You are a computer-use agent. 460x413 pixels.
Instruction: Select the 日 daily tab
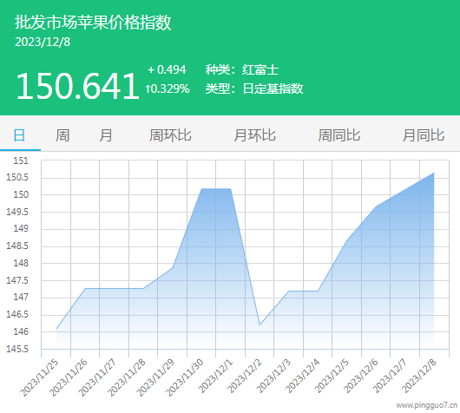tap(19, 135)
